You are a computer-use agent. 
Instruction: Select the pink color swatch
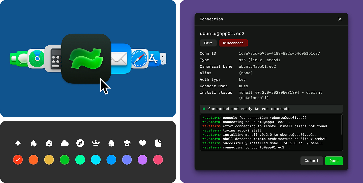(x=158, y=160)
